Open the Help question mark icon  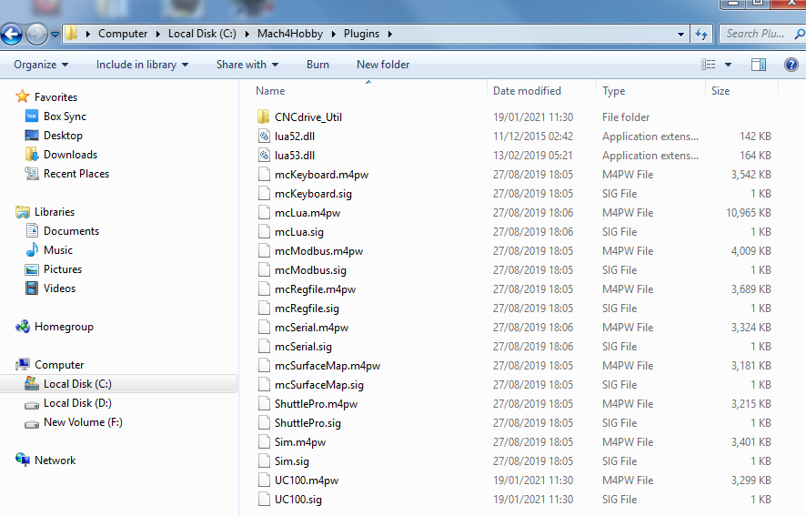pyautogui.click(x=791, y=65)
